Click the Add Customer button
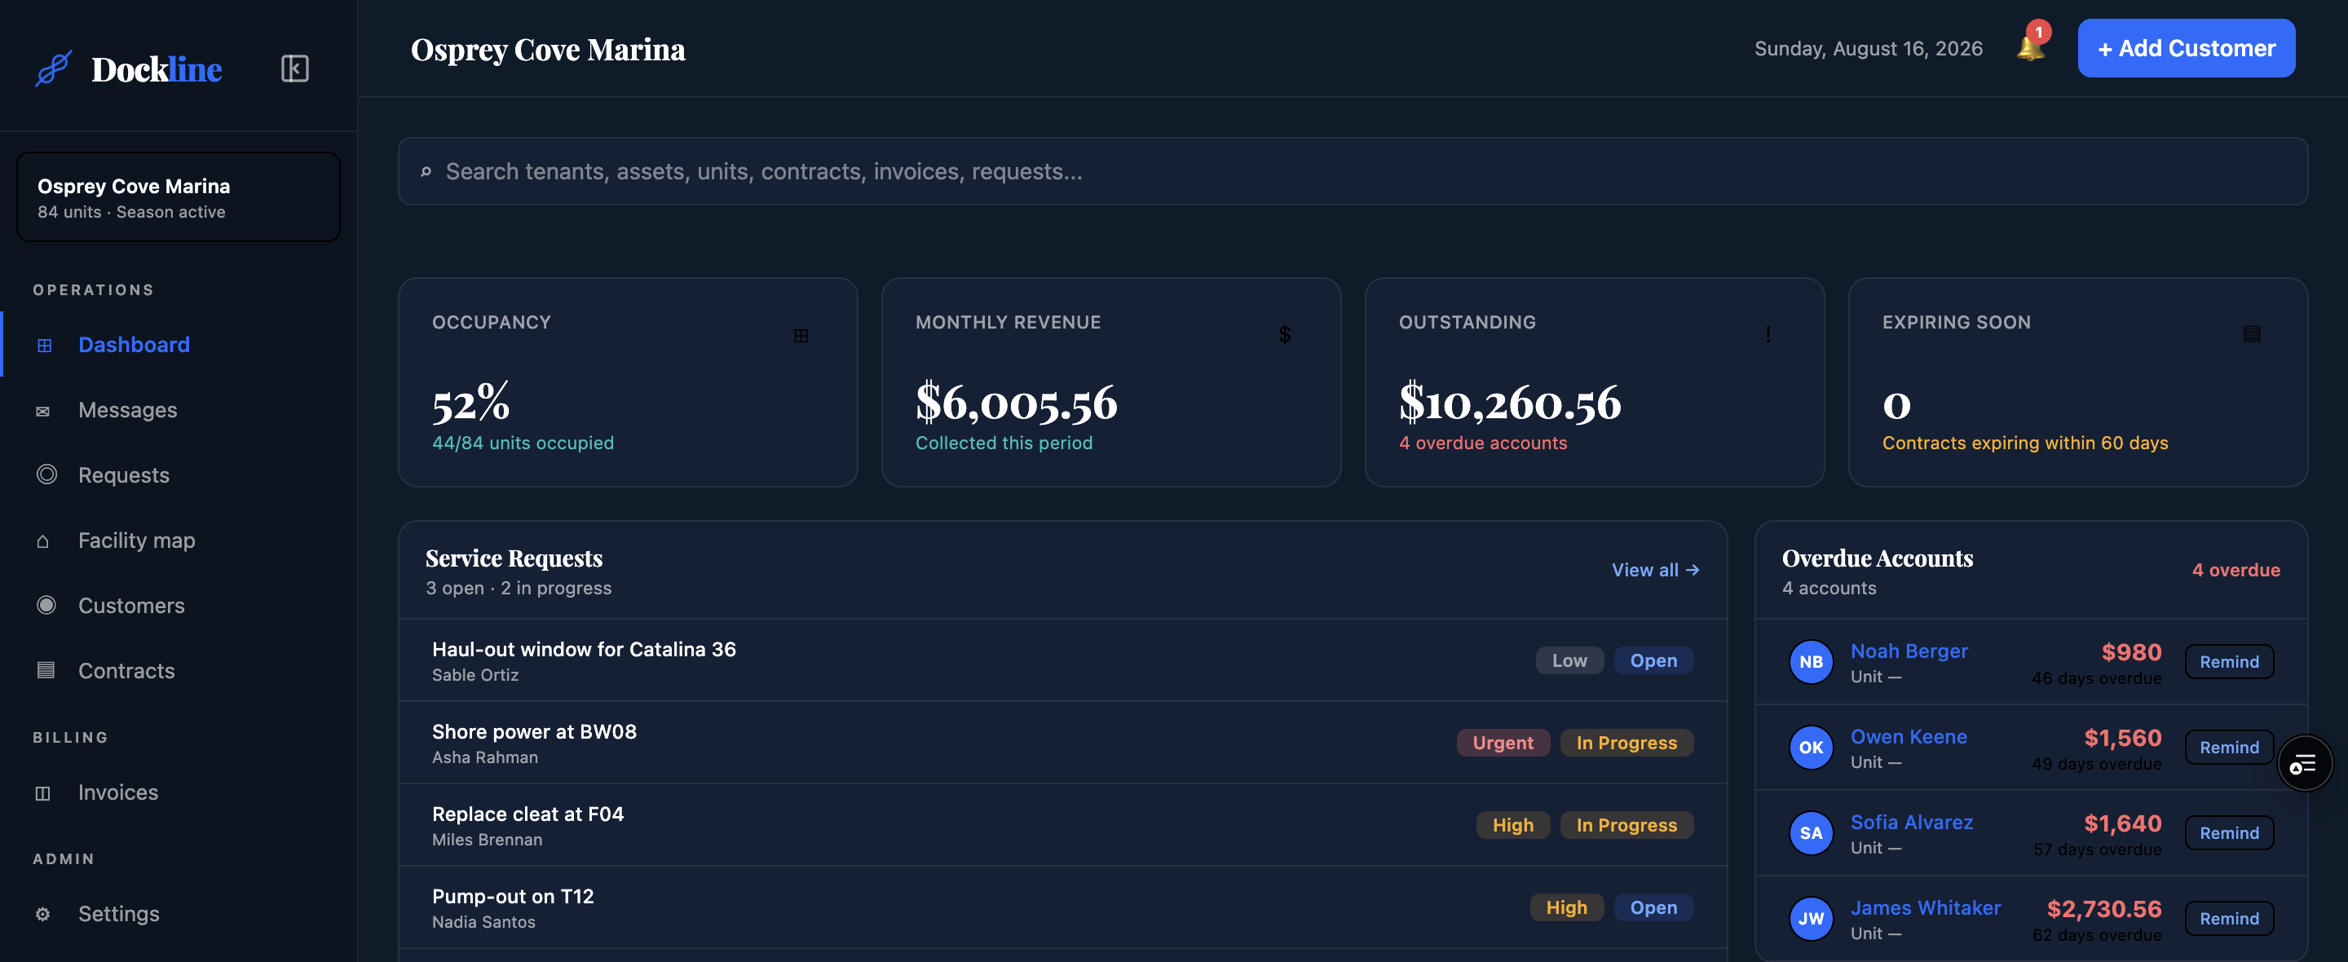This screenshot has height=962, width=2348. tap(2186, 48)
